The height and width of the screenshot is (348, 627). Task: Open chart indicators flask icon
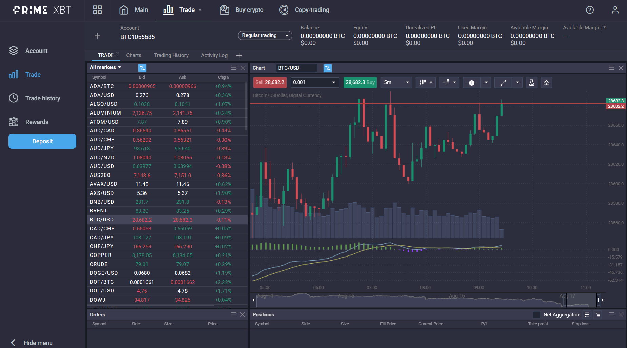(x=532, y=82)
